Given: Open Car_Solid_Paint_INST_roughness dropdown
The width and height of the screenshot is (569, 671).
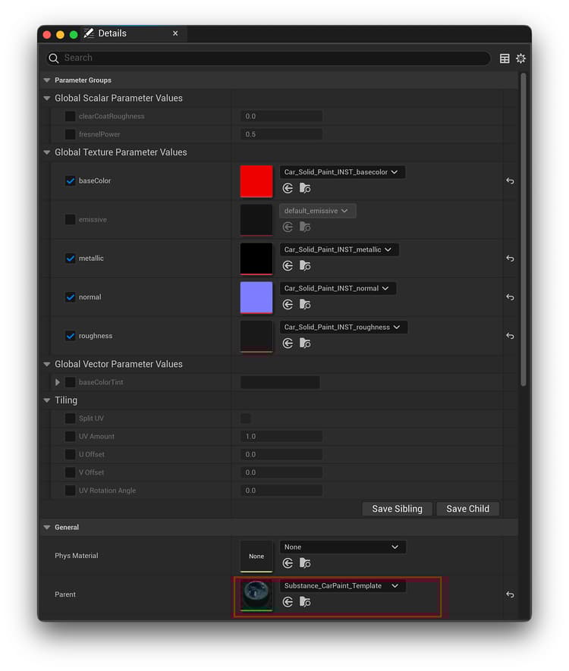Looking at the screenshot, I should [343, 327].
